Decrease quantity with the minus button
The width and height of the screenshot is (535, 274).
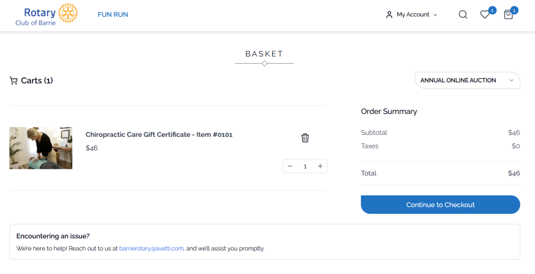click(x=290, y=166)
